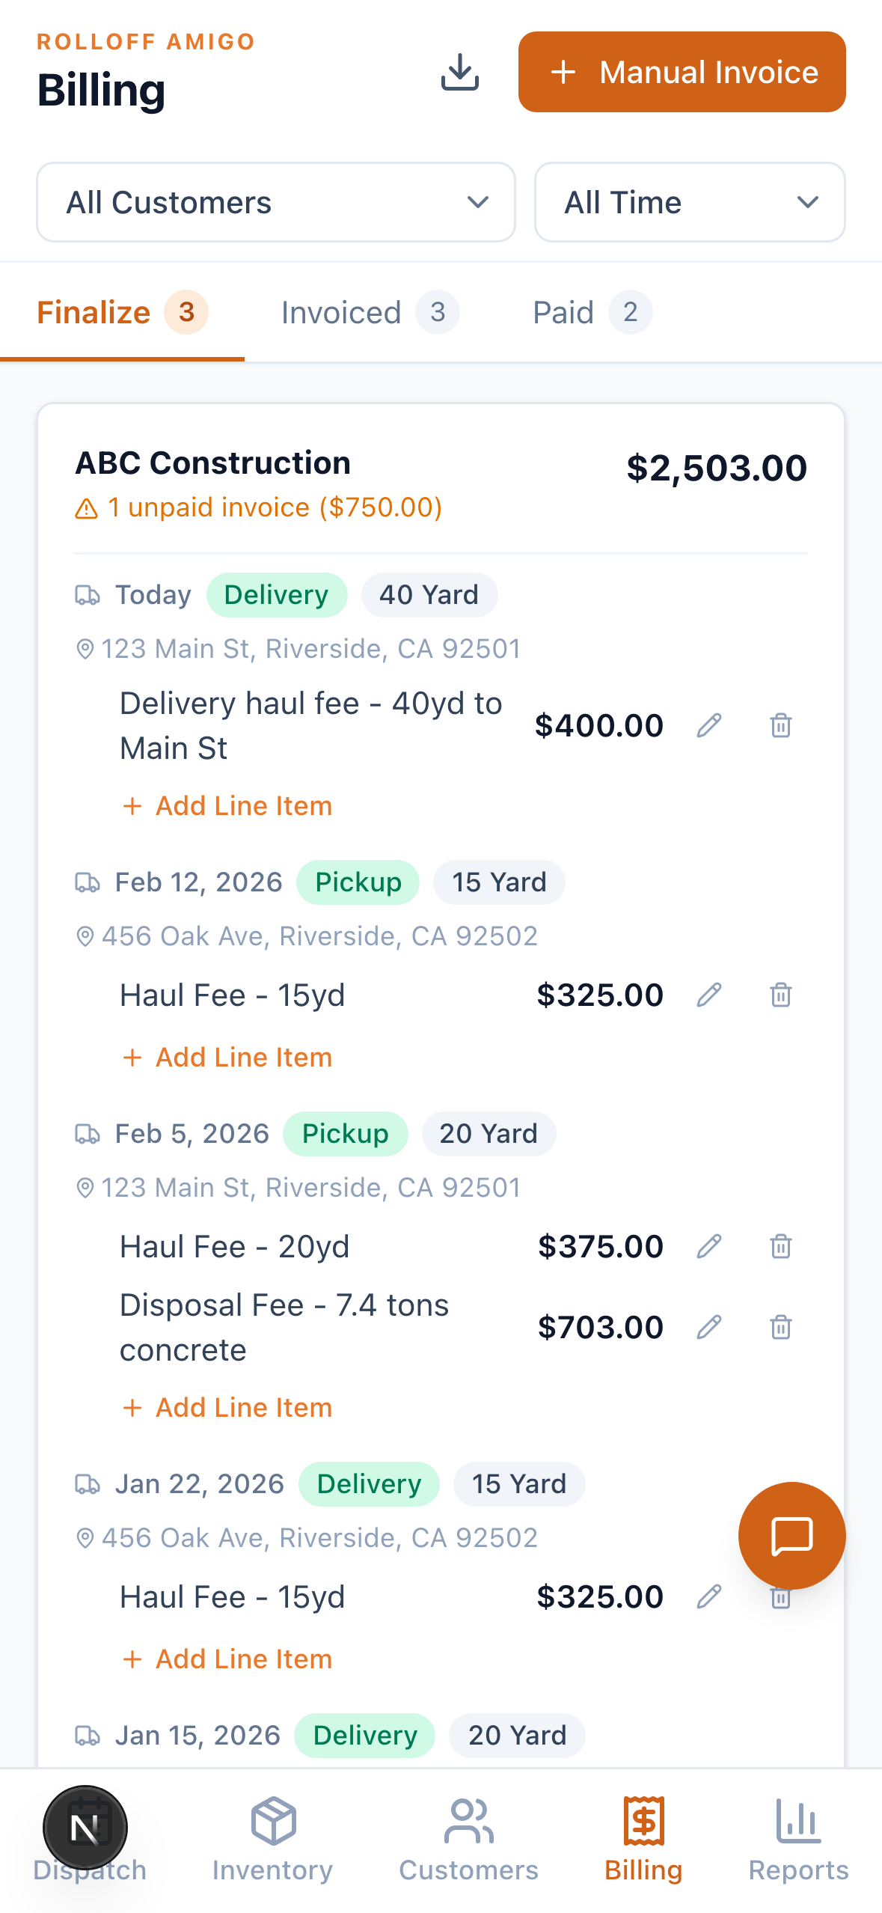Delete the Feb 12 $325.00 haul fee
The width and height of the screenshot is (882, 1913).
pos(780,995)
